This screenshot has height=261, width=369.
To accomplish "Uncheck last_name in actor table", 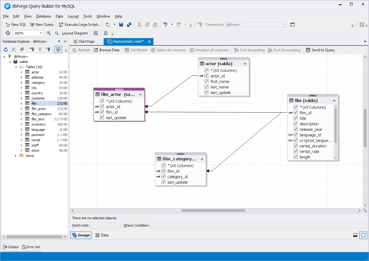I will 207,87.
